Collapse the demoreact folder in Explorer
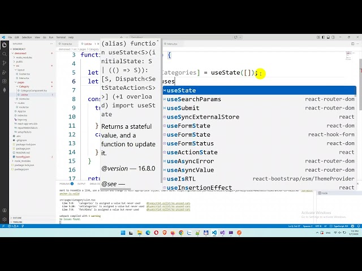 pyautogui.click(x=20, y=53)
